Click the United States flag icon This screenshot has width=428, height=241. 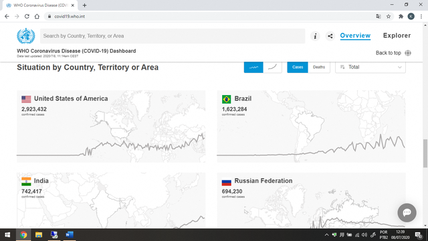(x=26, y=99)
